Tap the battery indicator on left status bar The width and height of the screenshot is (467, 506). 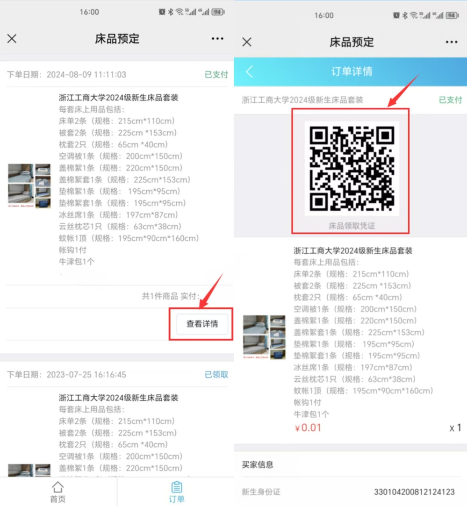[218, 12]
